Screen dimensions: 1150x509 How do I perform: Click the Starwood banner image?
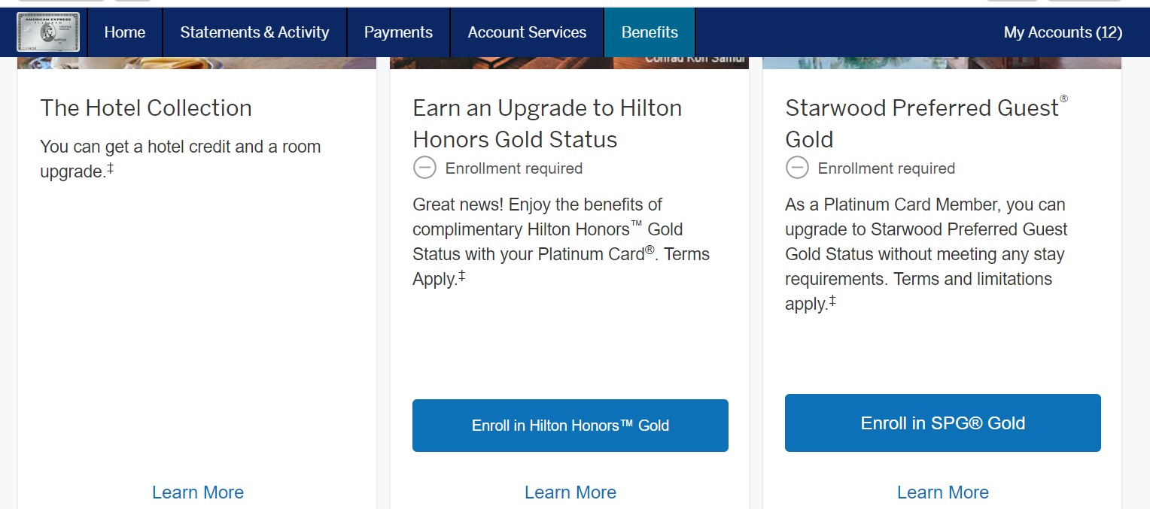tap(942, 63)
